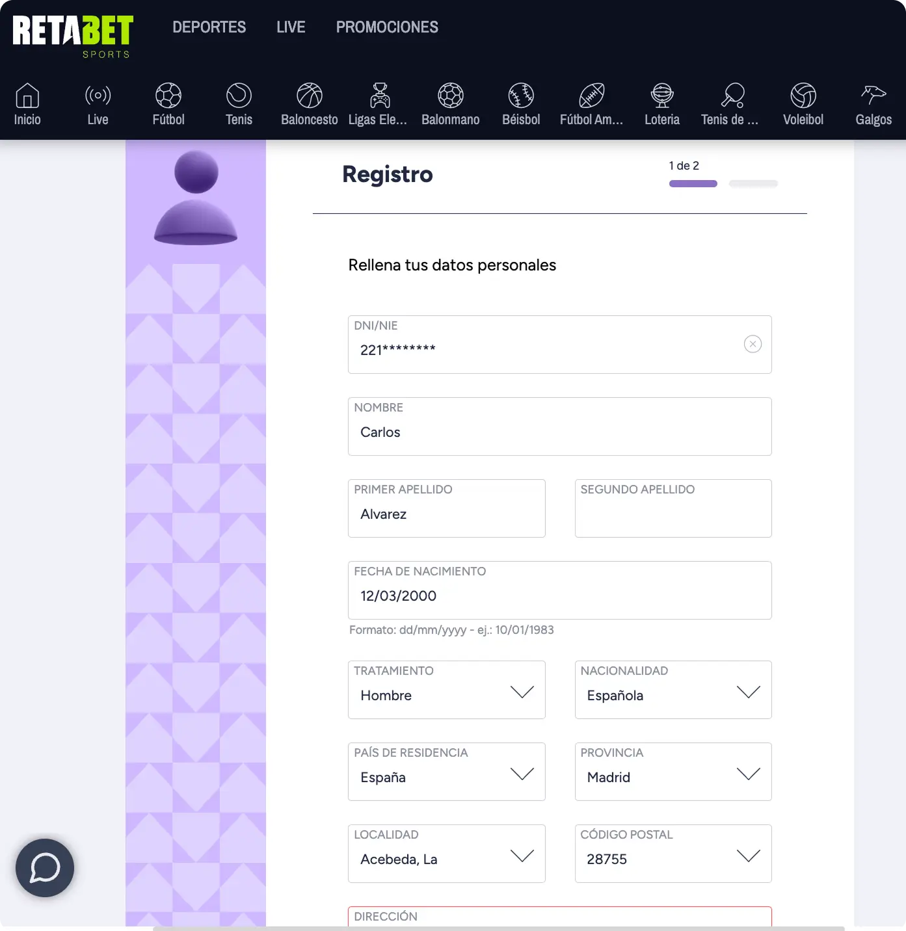The height and width of the screenshot is (931, 906).
Task: Open the PROMOCIONES page
Action: point(387,27)
